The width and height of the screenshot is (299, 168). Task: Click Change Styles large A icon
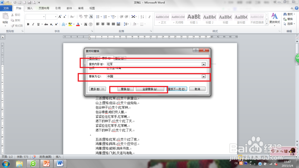click(x=274, y=16)
